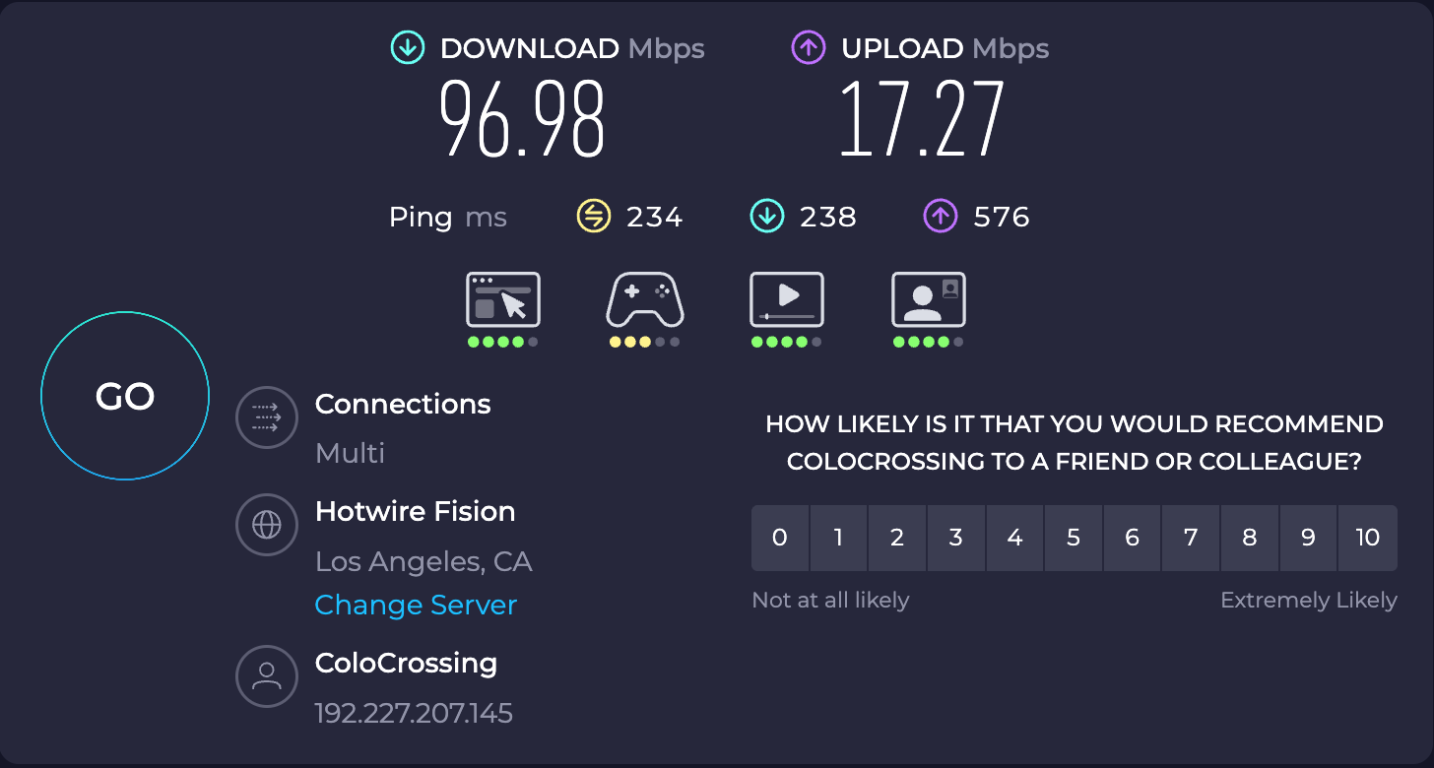
Task: Choose score 3 on the likelihood scale
Action: pos(955,538)
